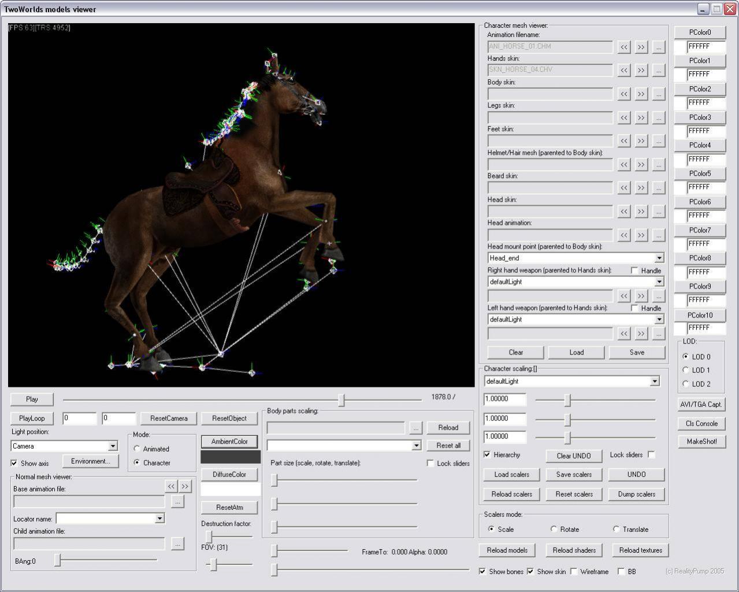Click the animation timeline slider thumb

341,400
